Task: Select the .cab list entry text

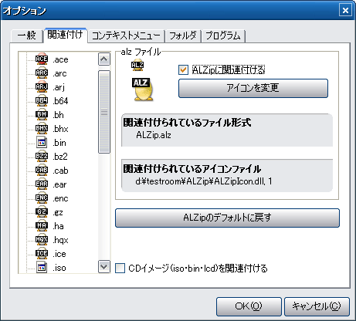Action: [x=60, y=171]
